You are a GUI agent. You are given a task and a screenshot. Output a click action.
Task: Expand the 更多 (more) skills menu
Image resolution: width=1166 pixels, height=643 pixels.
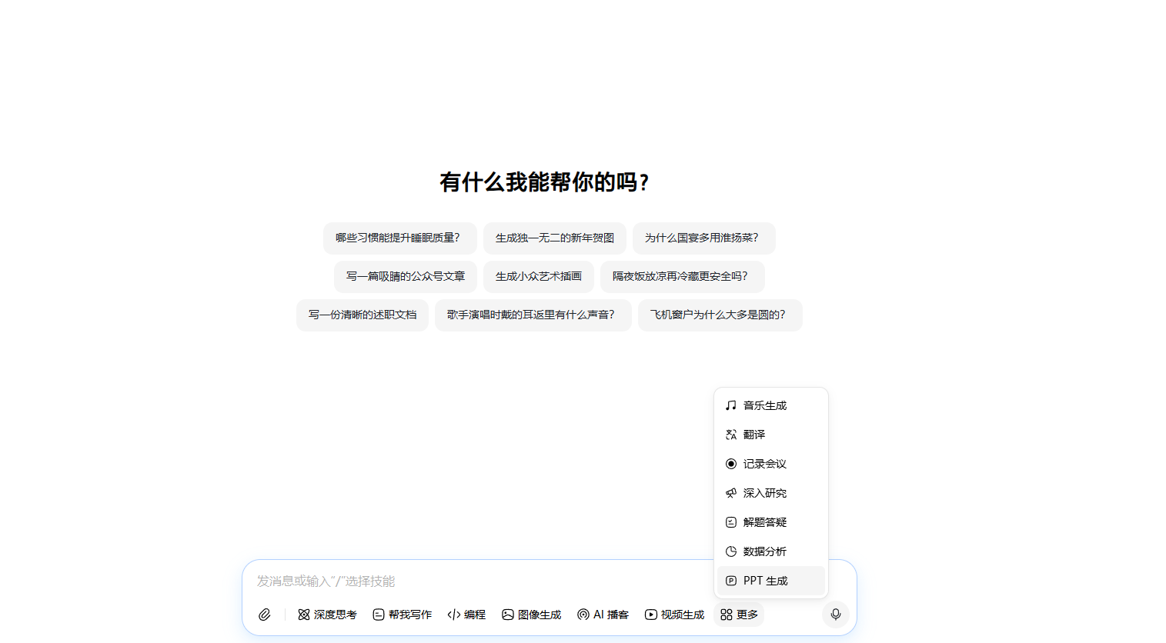pyautogui.click(x=738, y=615)
